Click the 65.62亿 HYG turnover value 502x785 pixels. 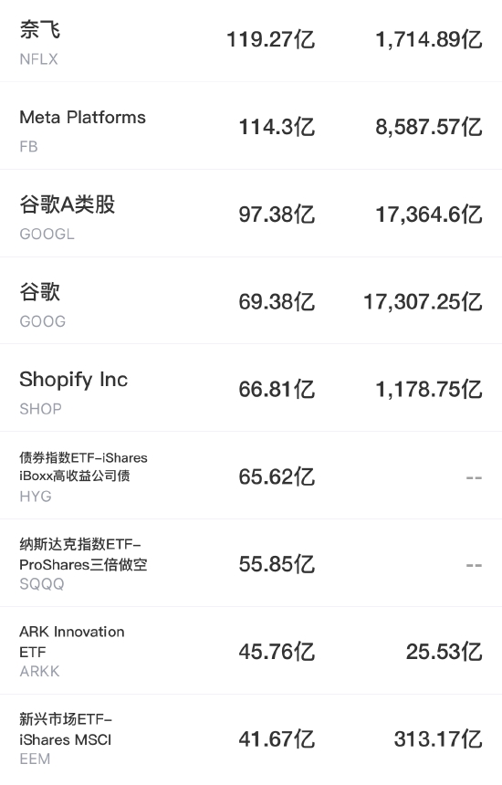point(277,476)
